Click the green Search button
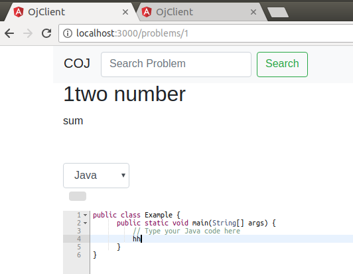The width and height of the screenshot is (353, 274). click(x=282, y=65)
